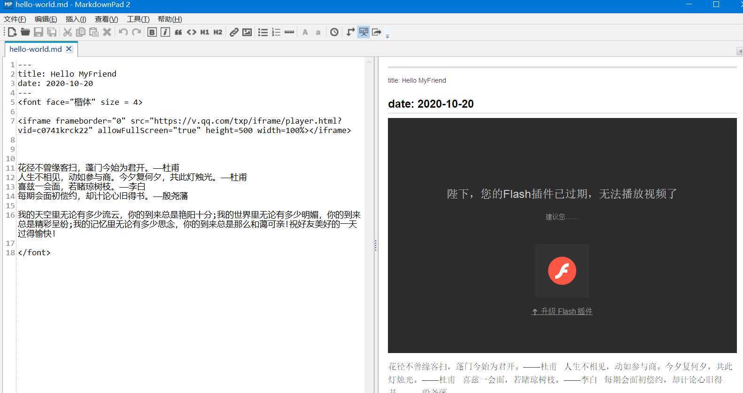
Task: Minimize the MarkdownPad 2 window
Action: coord(689,5)
